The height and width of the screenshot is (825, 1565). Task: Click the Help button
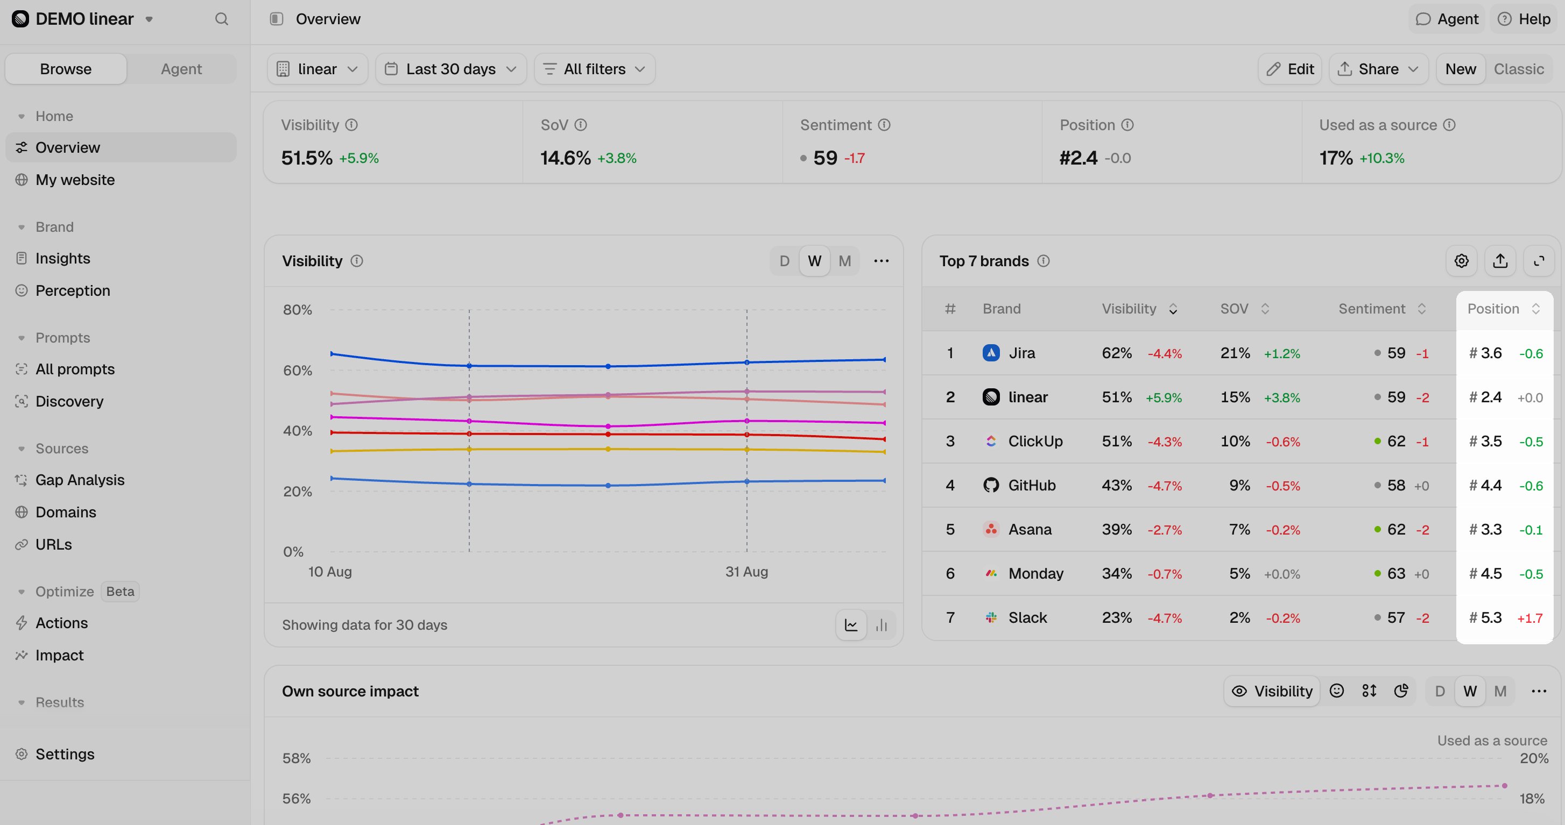pyautogui.click(x=1524, y=19)
